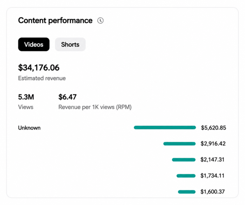Click the $5,620.85 revenue amount
245x205 pixels.
(x=213, y=128)
